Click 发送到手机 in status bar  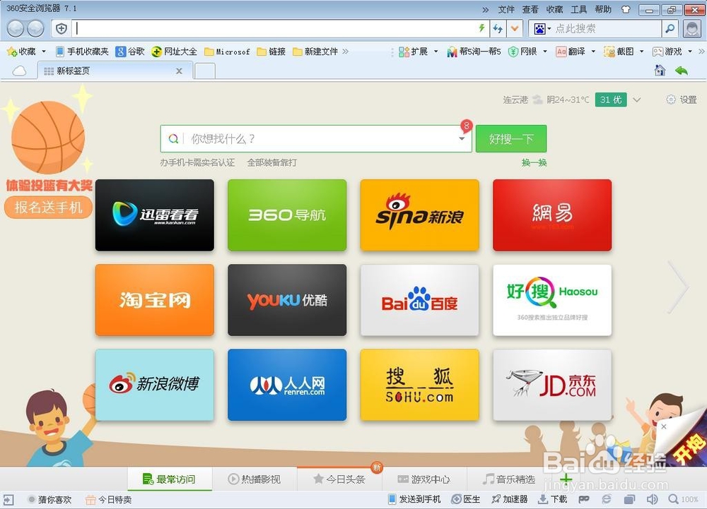[x=414, y=499]
